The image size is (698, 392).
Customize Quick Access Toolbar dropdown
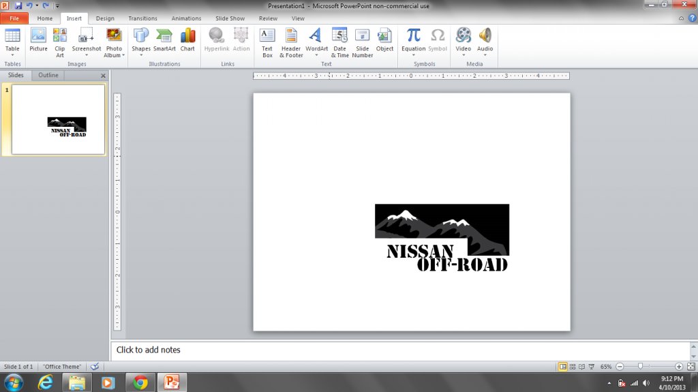coord(57,5)
